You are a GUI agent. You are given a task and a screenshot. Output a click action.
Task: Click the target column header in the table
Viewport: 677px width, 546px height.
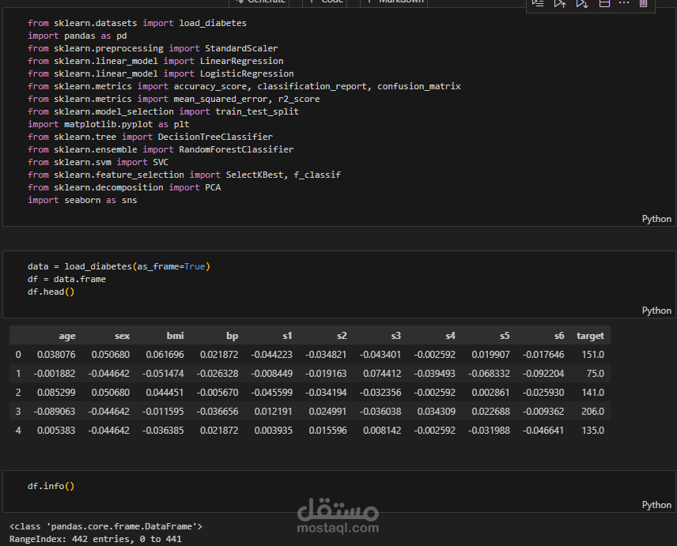pos(590,335)
